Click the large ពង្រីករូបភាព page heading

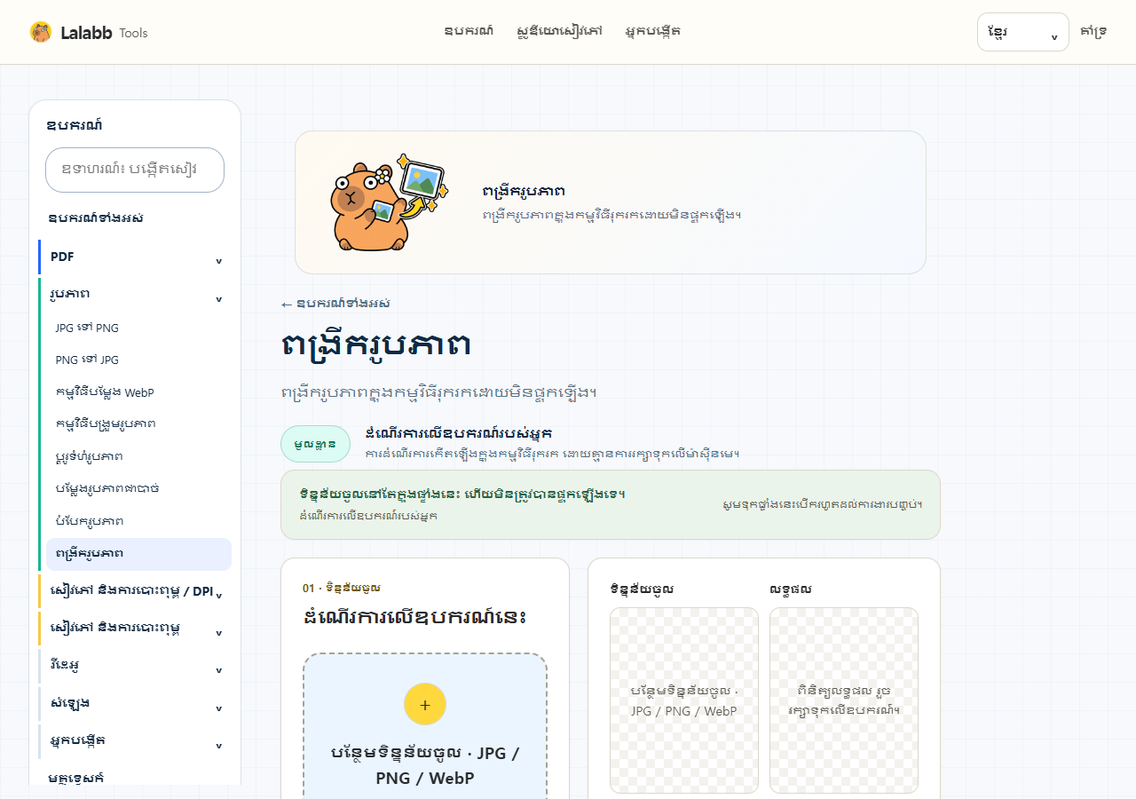375,345
